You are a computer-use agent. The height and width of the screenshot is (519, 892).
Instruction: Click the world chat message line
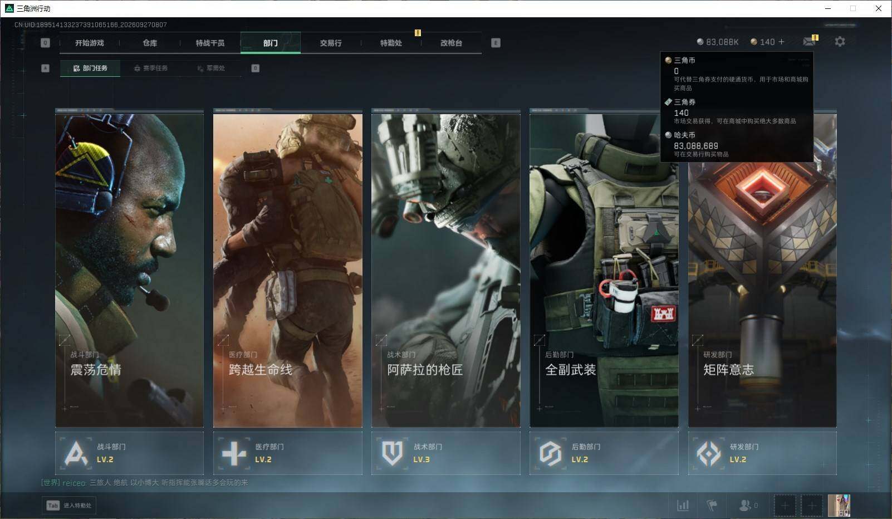coord(145,483)
